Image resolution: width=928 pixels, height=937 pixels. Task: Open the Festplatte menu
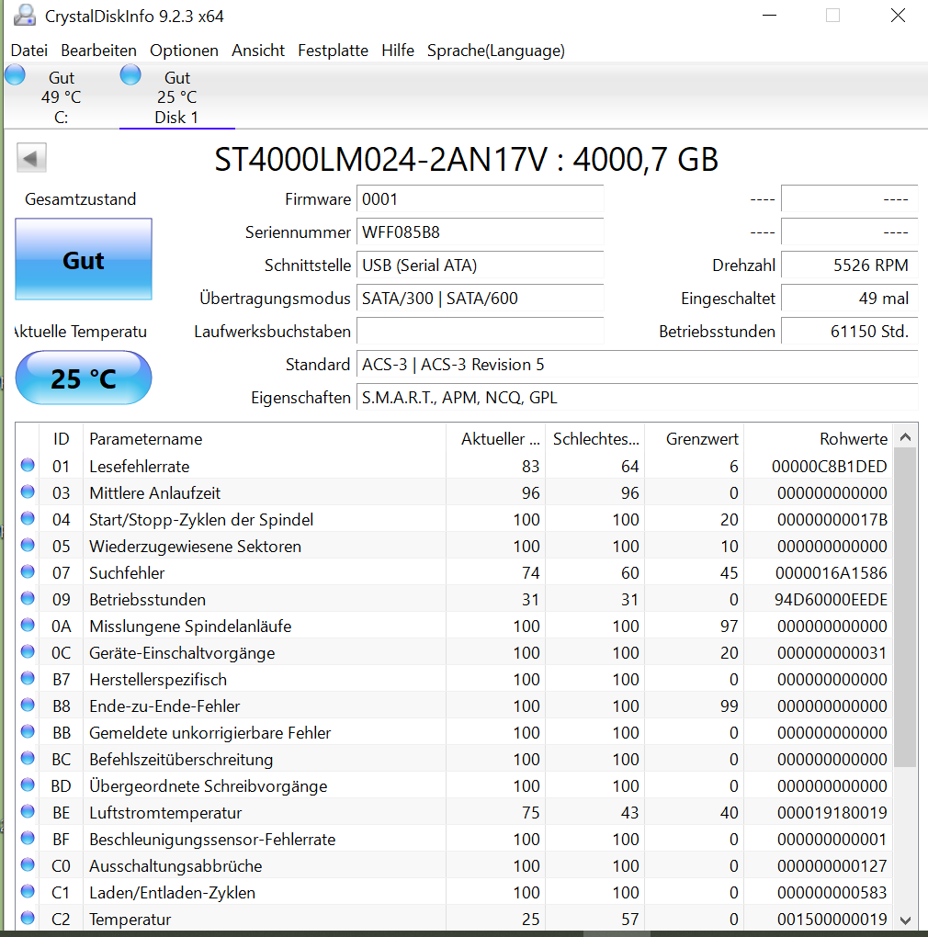click(333, 51)
